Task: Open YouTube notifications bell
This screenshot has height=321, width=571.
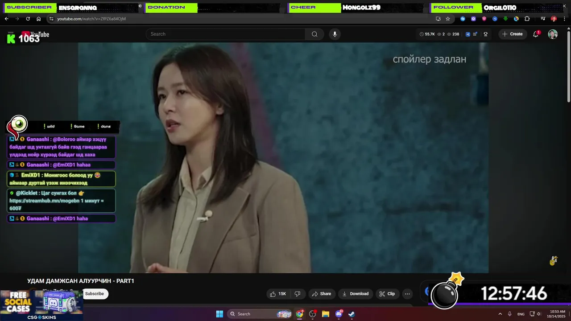Action: point(536,34)
